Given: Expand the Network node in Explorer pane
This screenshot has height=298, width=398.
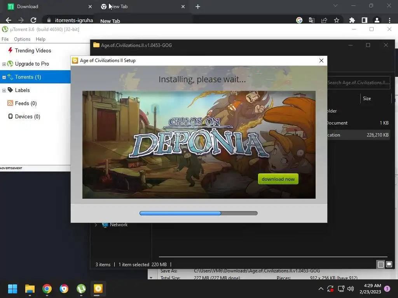Looking at the screenshot, I should (96, 225).
